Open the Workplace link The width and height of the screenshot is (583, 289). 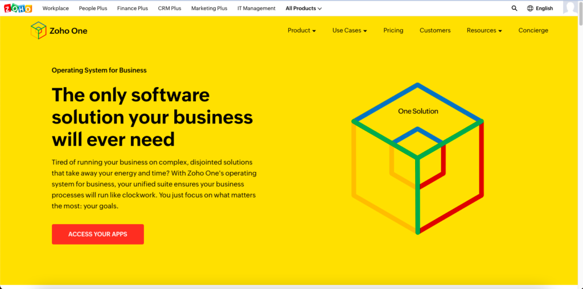(x=56, y=8)
